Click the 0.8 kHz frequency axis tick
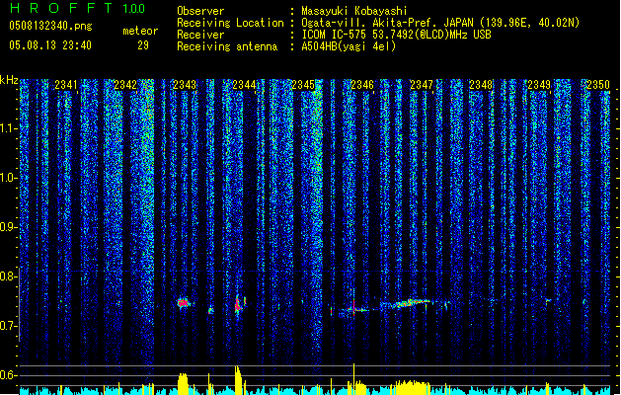621x395 pixels. pos(9,276)
